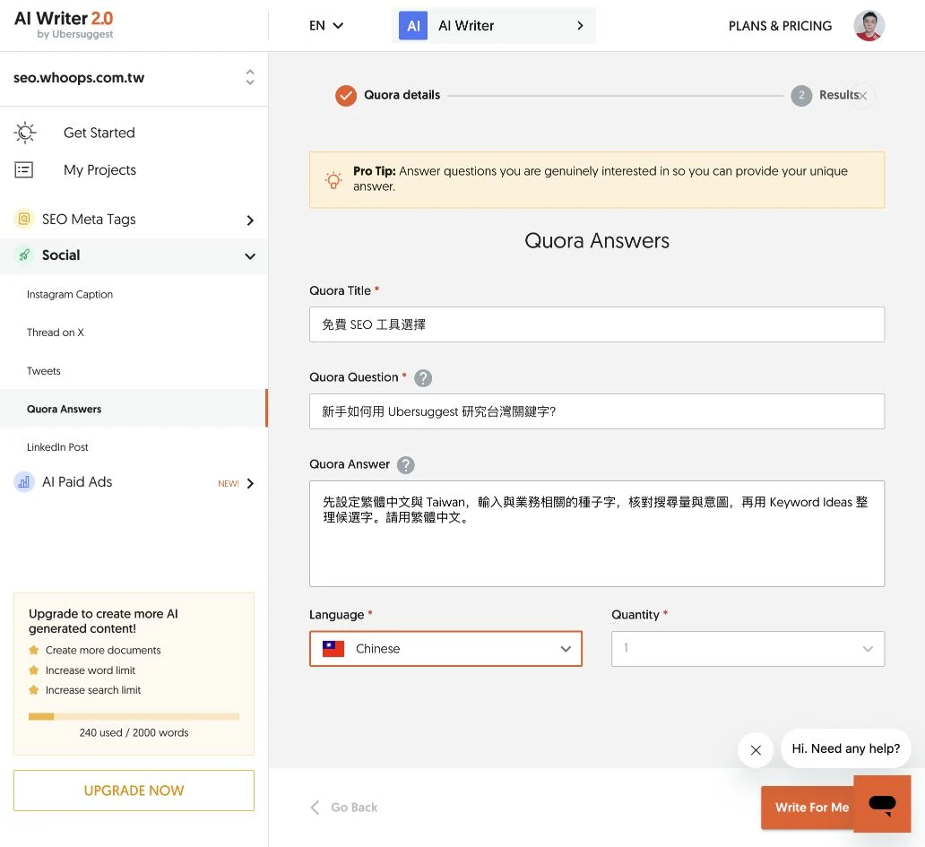Open the Quora Question help icon
The image size is (925, 847).
point(423,378)
